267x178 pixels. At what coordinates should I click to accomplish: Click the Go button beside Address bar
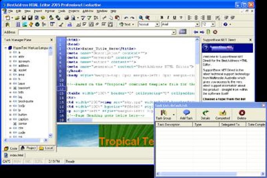point(183,32)
